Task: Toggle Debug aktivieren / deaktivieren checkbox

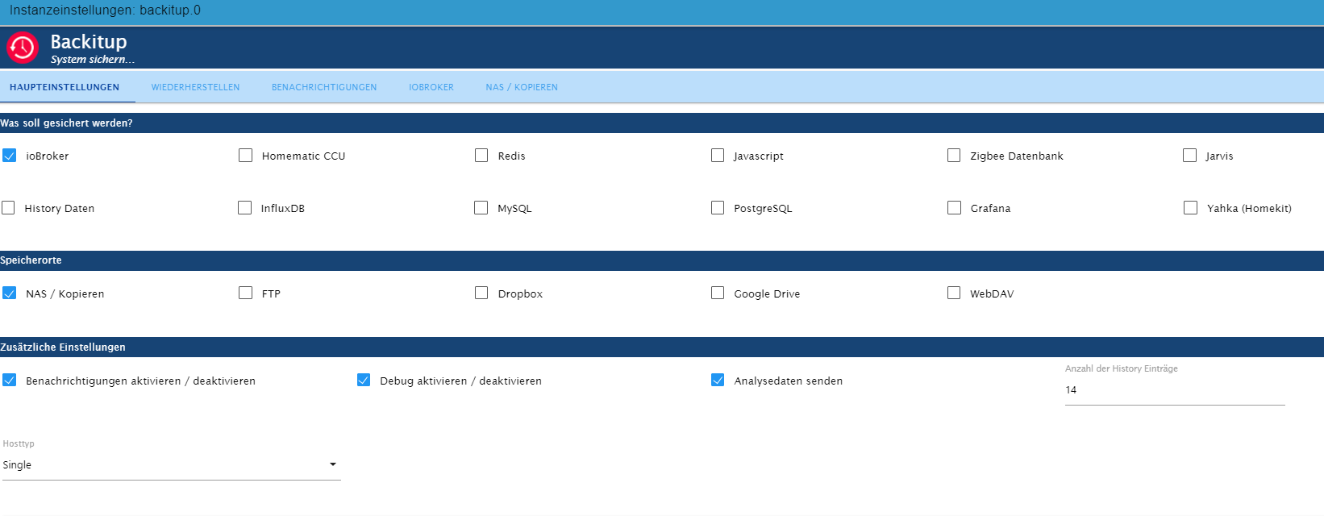Action: coord(364,380)
